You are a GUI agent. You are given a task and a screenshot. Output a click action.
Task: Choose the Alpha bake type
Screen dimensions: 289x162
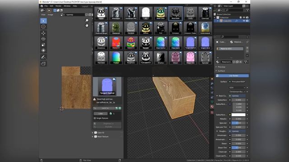tap(101, 13)
